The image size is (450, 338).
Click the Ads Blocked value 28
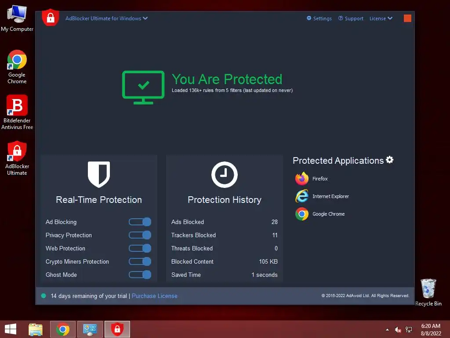pyautogui.click(x=274, y=222)
